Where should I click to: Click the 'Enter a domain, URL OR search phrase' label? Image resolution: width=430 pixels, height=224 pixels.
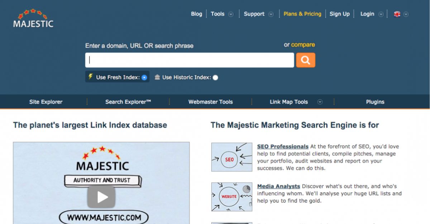tap(139, 46)
